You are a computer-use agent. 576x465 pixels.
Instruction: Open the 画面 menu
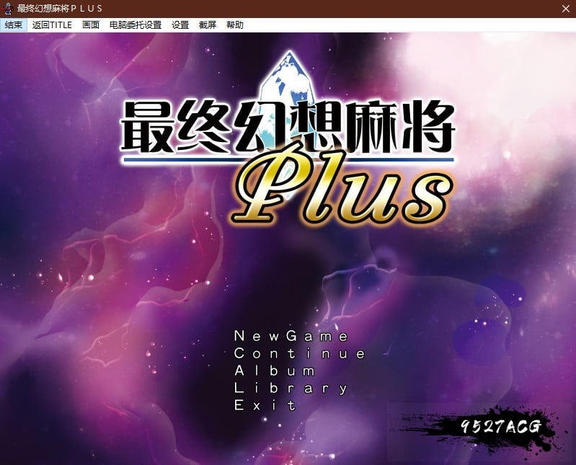coord(91,25)
